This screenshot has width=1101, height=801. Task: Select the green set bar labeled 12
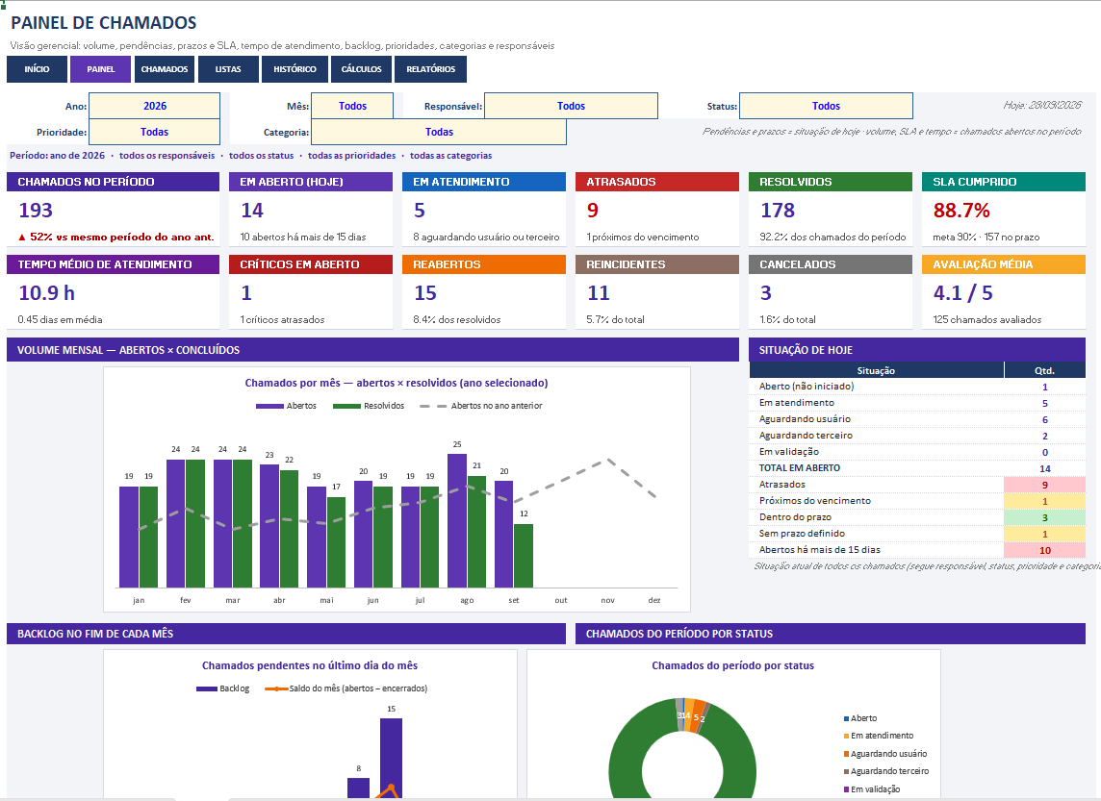(524, 556)
